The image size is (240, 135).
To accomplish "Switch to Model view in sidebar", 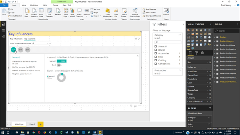I will (x=3, y=37).
